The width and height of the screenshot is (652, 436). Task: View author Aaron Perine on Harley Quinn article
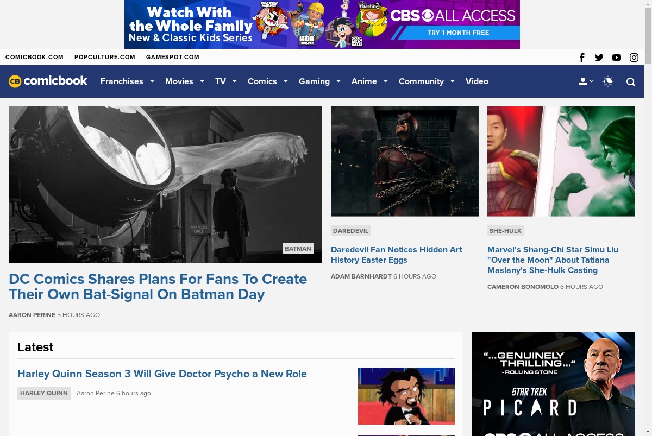96,393
